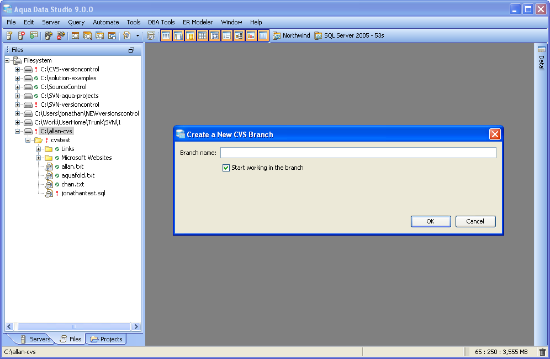Screen dimensions: 550x359
Task: Click the Detail panel icon on right edge
Action: coord(542,49)
